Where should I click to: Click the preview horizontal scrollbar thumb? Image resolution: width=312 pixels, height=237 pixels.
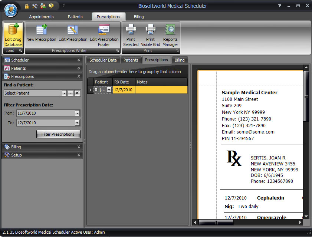pos(216,222)
